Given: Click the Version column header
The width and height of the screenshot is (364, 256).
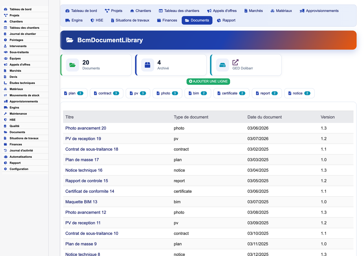Looking at the screenshot, I should point(327,117).
